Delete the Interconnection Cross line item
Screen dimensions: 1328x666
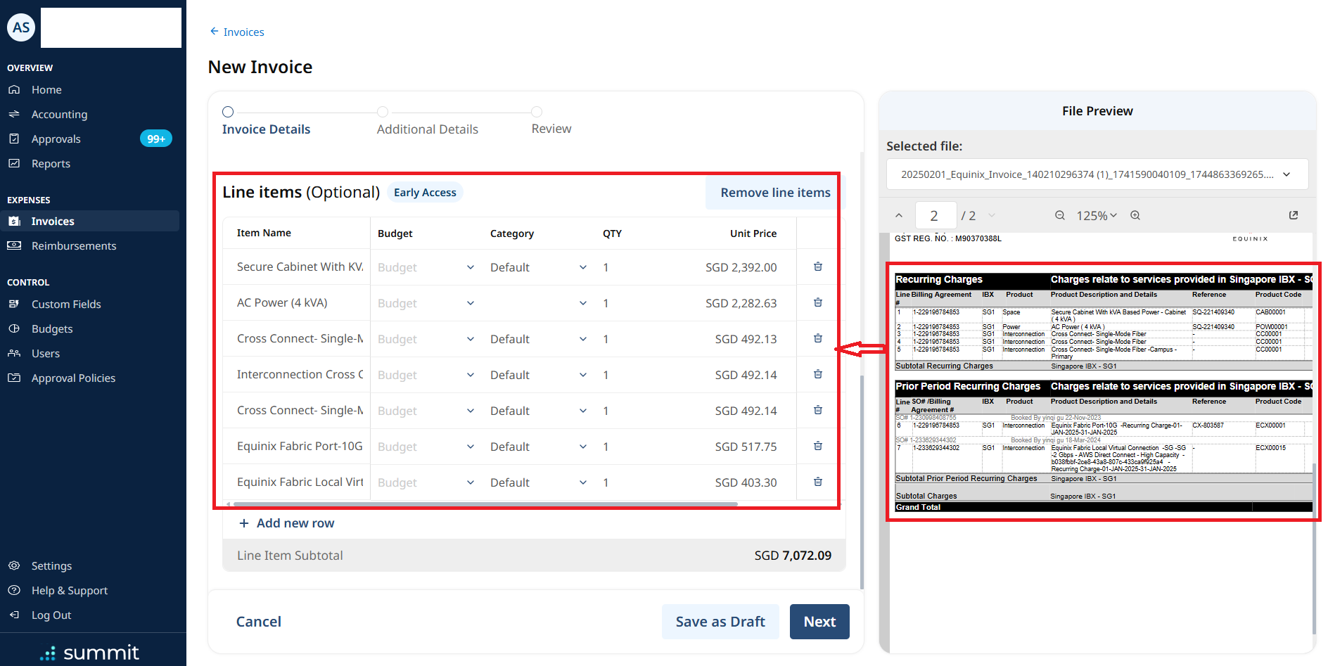[x=818, y=374]
